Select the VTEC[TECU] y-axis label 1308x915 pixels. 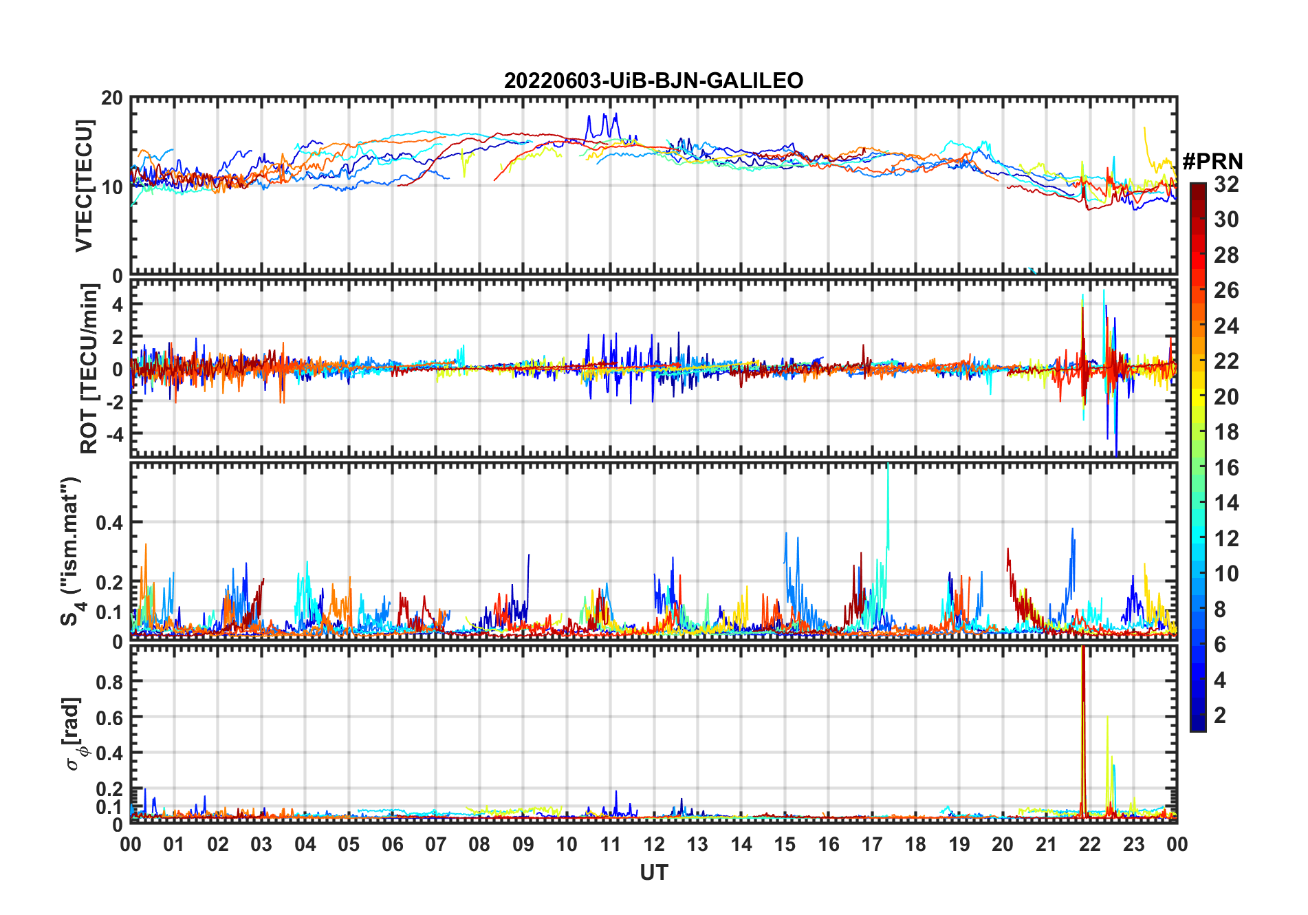84,186
